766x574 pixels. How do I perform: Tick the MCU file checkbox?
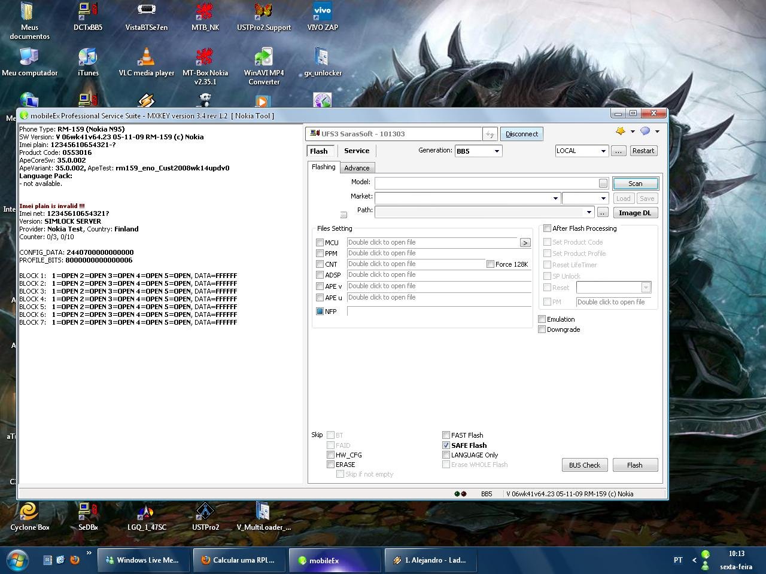coord(320,243)
